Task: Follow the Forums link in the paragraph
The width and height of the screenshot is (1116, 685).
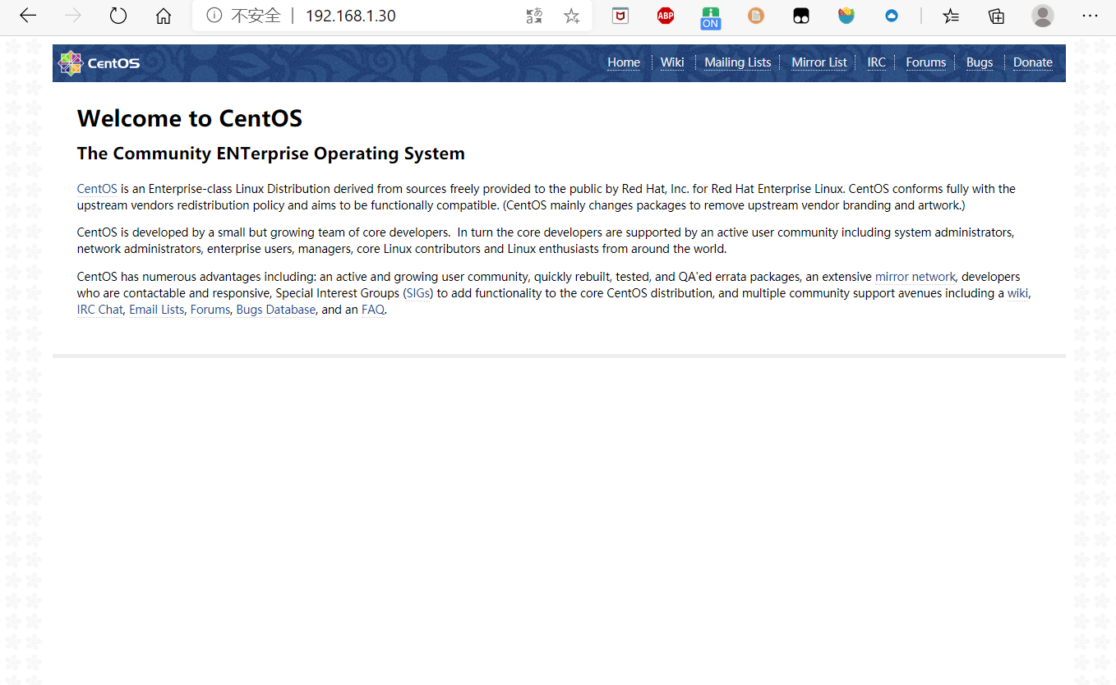Action: (x=210, y=310)
